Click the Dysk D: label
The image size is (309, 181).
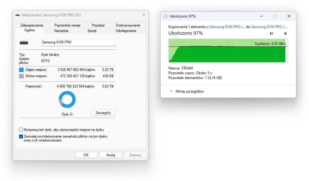pos(67,114)
